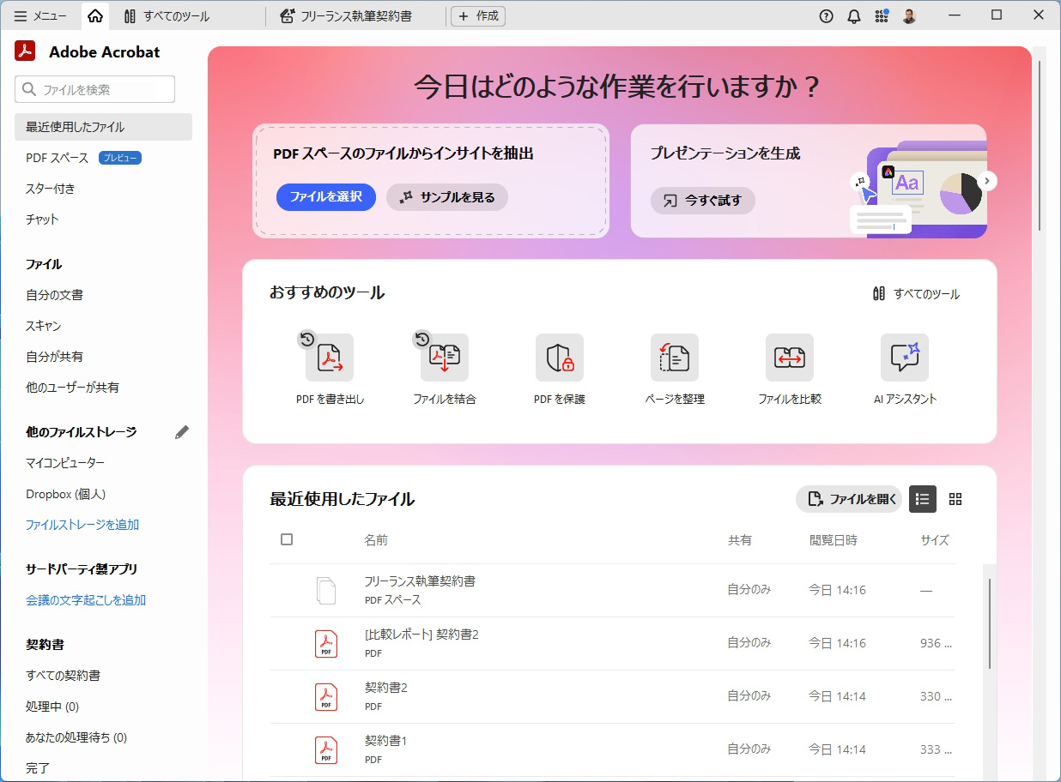
Task: Click the ファイルストレージを追加 link
Action: click(82, 525)
